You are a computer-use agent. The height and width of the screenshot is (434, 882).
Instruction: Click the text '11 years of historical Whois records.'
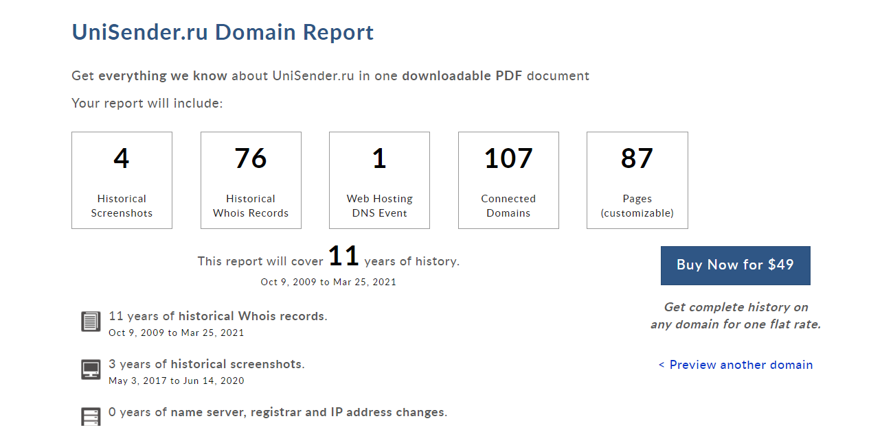pyautogui.click(x=218, y=316)
